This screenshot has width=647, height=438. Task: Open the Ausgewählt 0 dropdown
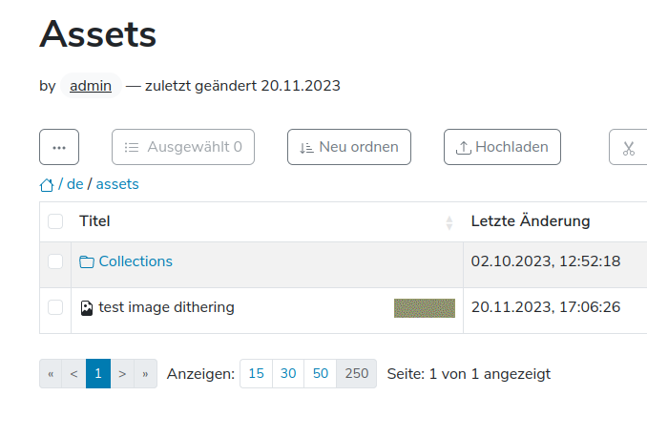tap(183, 147)
